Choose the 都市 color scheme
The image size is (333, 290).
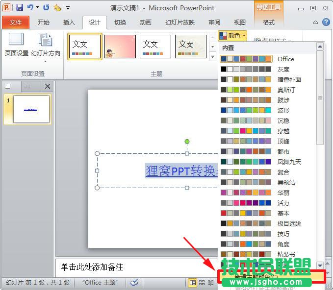(x=268, y=151)
